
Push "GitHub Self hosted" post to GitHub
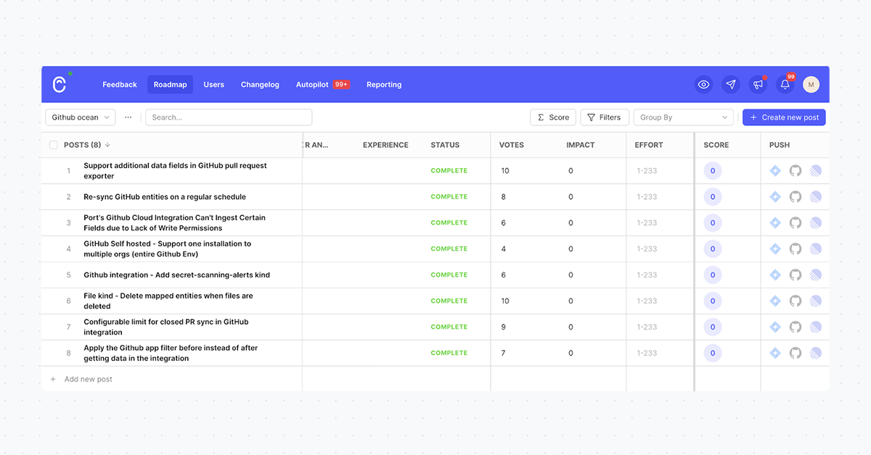pos(796,249)
